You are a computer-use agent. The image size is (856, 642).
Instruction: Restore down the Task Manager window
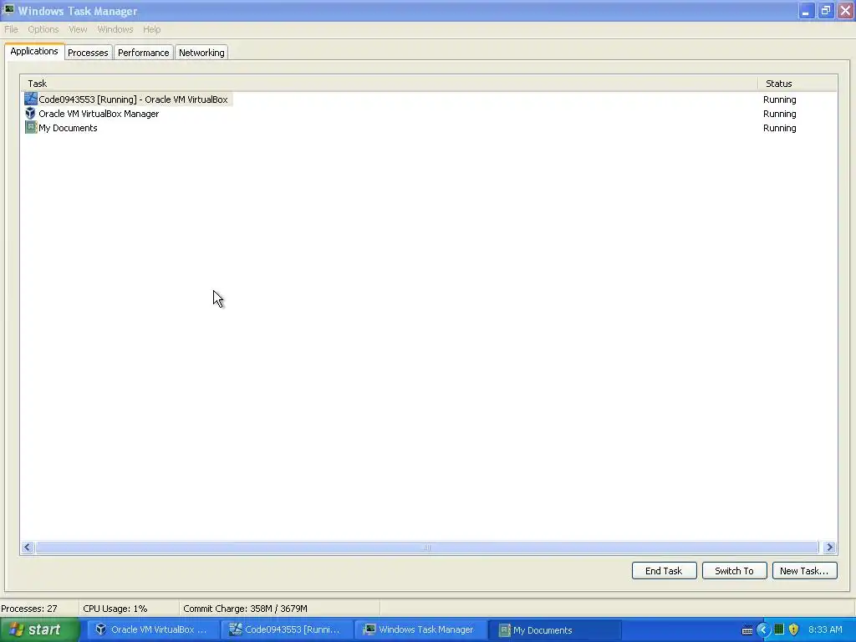pyautogui.click(x=826, y=11)
